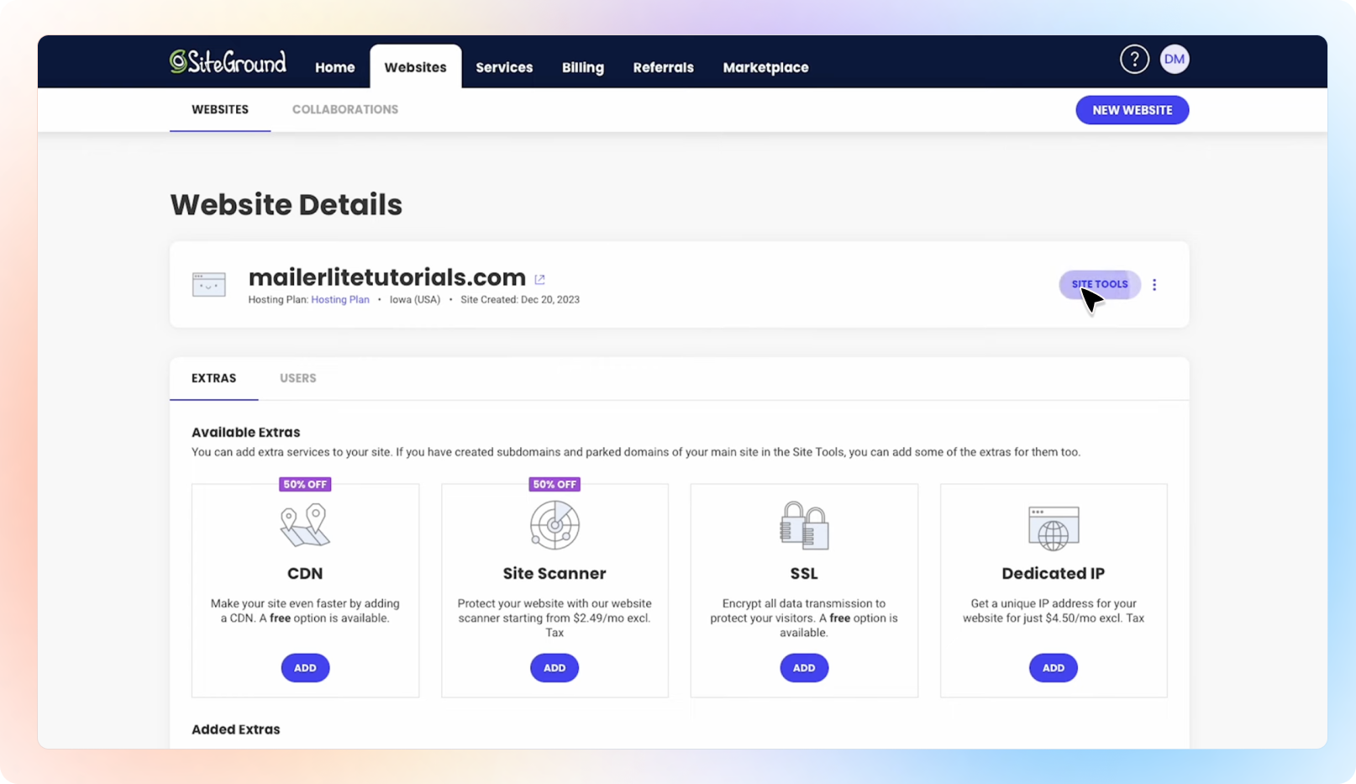Go to the Home menu
Viewport: 1356px width, 784px height.
pos(335,67)
